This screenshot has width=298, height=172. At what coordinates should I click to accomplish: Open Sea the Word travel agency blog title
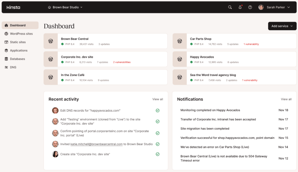[213, 75]
